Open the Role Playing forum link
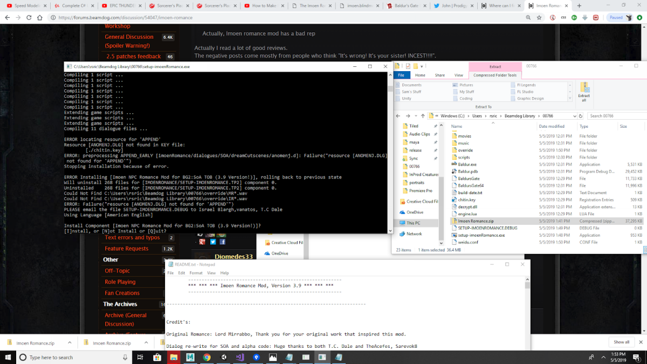Screen dimensions: 647x364 point(120,281)
